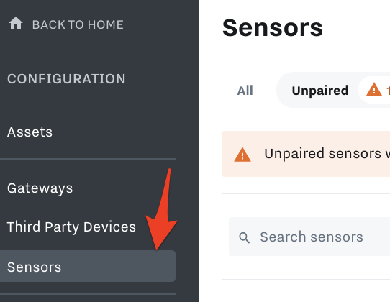Select the highlighted Sensors sidebar item
The image size is (390, 302).
point(88,266)
